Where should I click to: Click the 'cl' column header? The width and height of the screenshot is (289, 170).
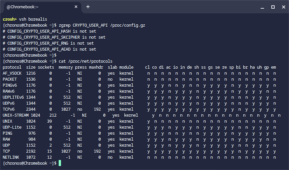tap(147, 67)
